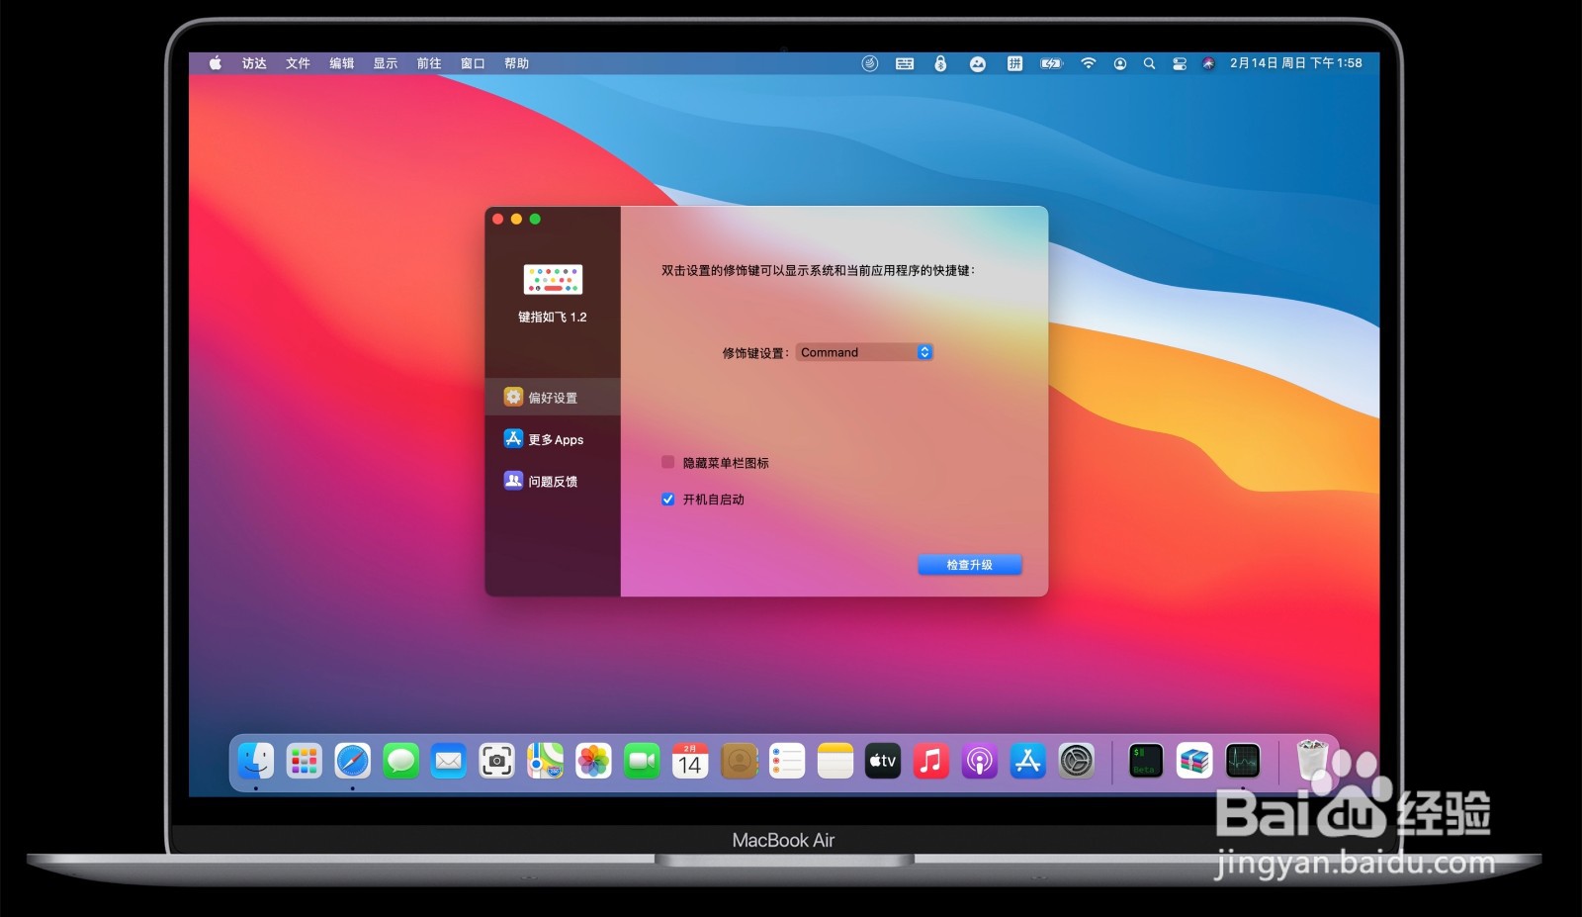
Task: Click the circular picture menu bar icon
Action: tap(978, 63)
